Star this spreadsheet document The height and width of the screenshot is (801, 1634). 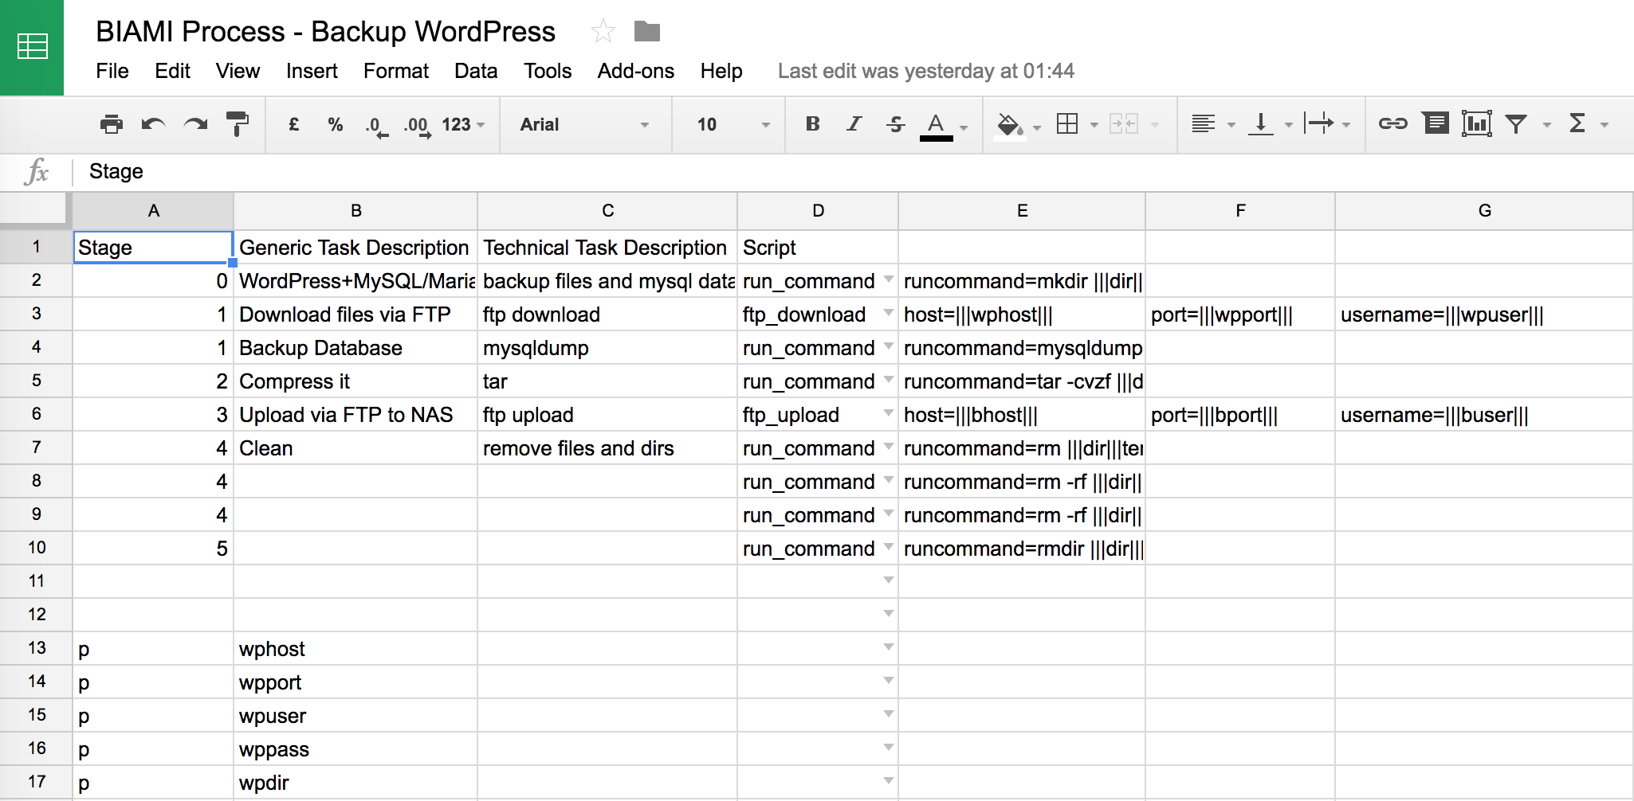603,32
